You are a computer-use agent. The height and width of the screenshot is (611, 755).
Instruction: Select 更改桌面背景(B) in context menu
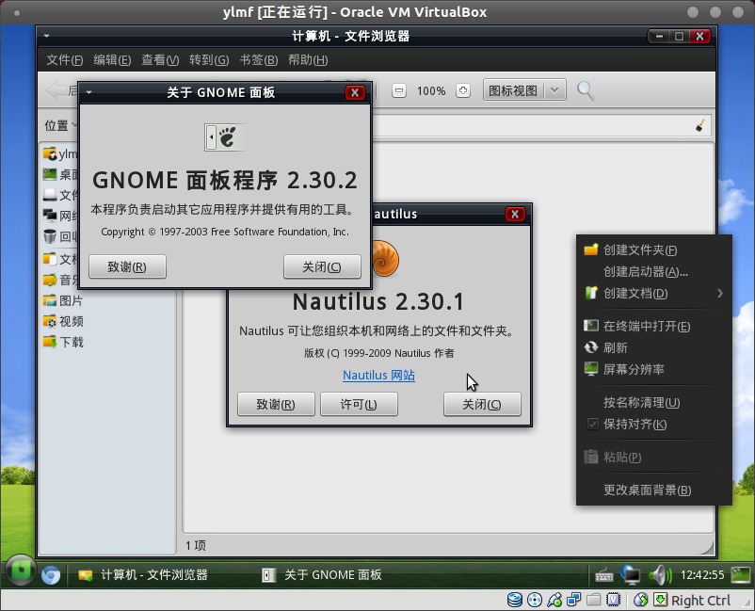point(654,490)
